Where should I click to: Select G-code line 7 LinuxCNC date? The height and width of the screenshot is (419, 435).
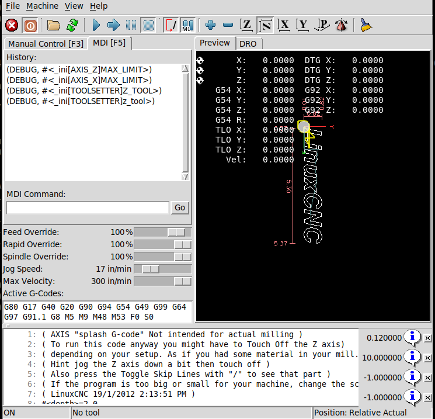pos(119,394)
